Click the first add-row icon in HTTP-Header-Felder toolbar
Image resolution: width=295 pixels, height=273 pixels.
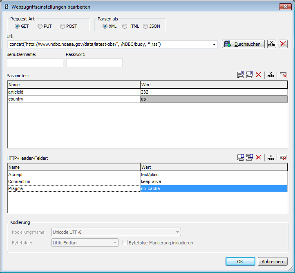[x=241, y=157]
